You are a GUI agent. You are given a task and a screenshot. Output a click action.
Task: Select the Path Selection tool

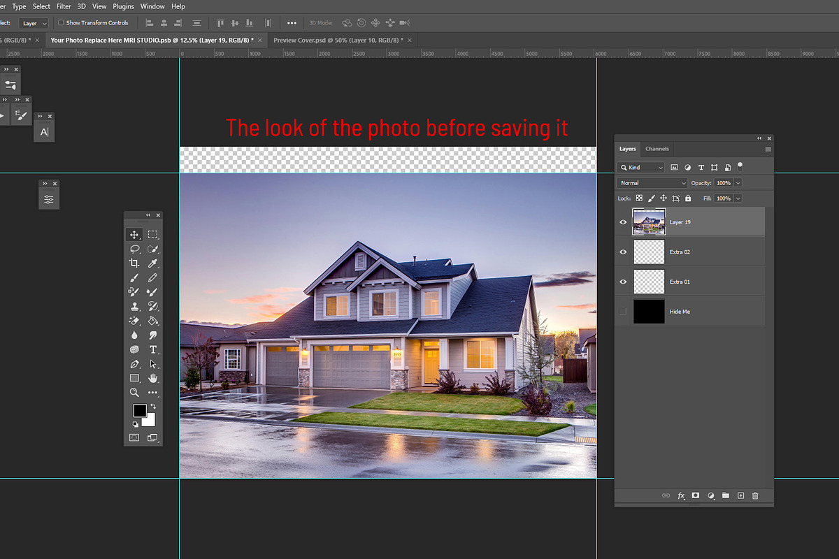point(153,364)
